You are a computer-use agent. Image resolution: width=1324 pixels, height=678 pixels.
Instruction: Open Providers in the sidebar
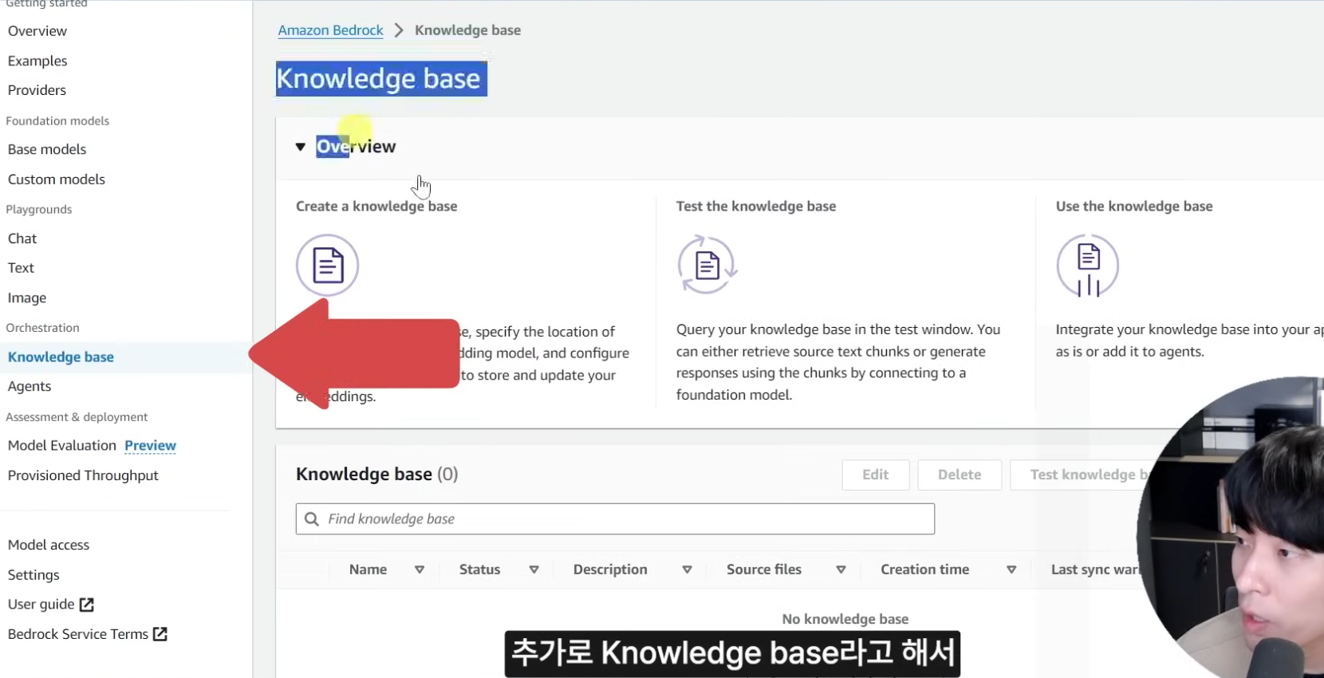click(x=37, y=90)
